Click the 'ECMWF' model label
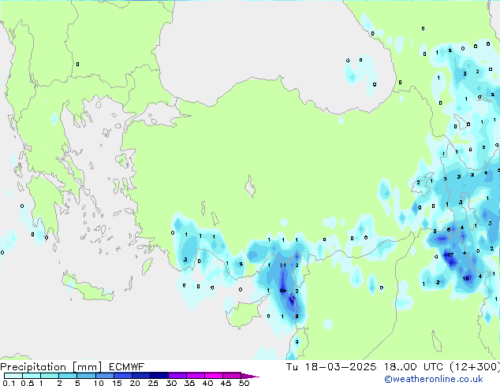The width and height of the screenshot is (500, 386). (127, 367)
